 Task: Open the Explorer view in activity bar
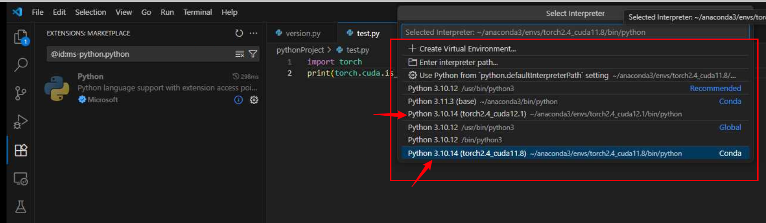(21, 37)
